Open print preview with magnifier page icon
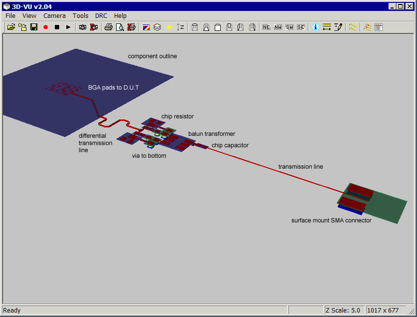This screenshot has width=417, height=317. [120, 27]
